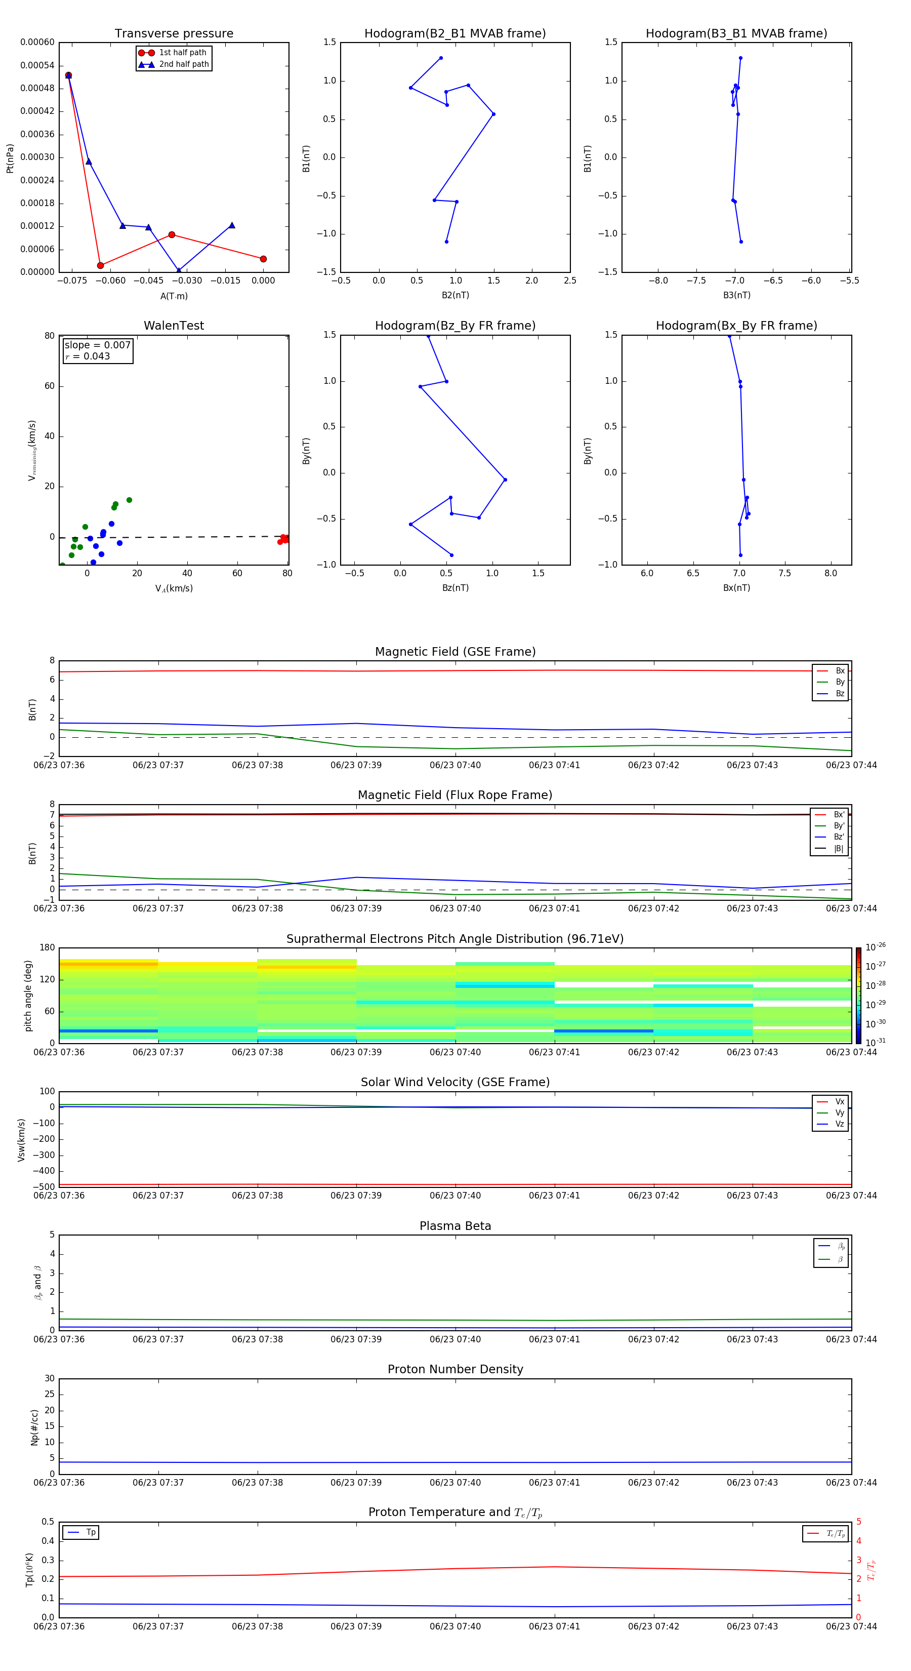Click the |B| legend entry in Flux Rope plot

pos(830,849)
